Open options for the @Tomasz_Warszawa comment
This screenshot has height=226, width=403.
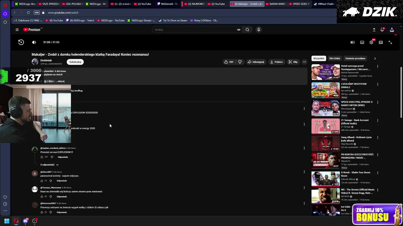[x=304, y=188]
